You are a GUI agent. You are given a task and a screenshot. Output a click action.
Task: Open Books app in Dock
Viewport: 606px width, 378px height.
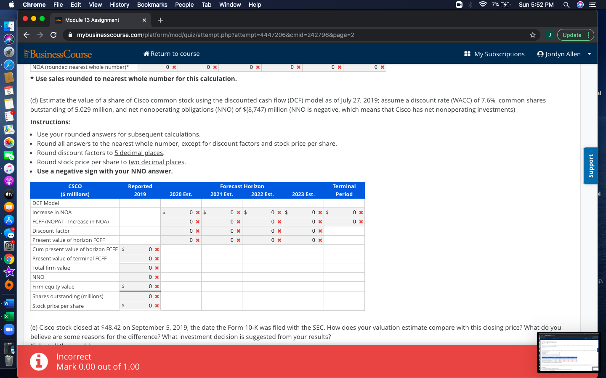point(9,207)
